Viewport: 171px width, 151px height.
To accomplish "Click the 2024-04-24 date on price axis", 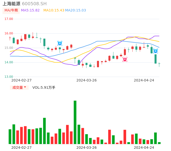I will (144, 80).
